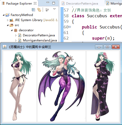Click the decorator package icon
This screenshot has height=125, width=122.
coord(16,30)
